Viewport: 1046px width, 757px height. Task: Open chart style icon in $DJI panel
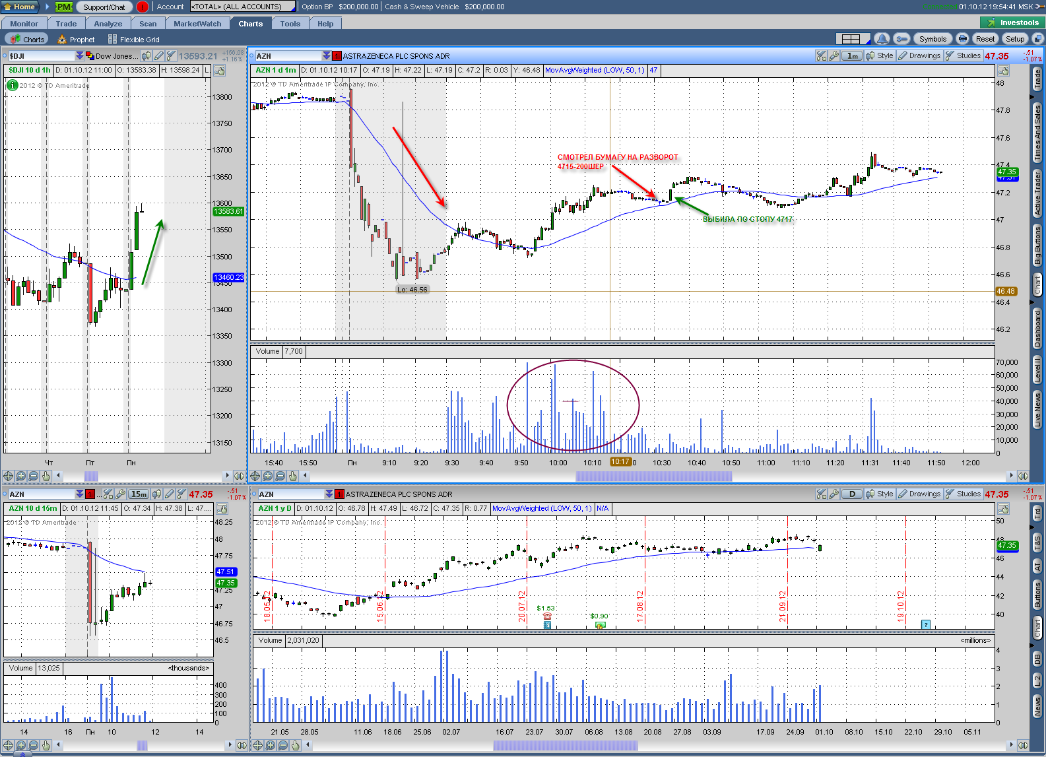tap(147, 56)
